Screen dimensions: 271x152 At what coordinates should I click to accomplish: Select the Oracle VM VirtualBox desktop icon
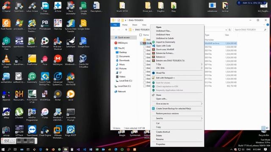coord(83,61)
